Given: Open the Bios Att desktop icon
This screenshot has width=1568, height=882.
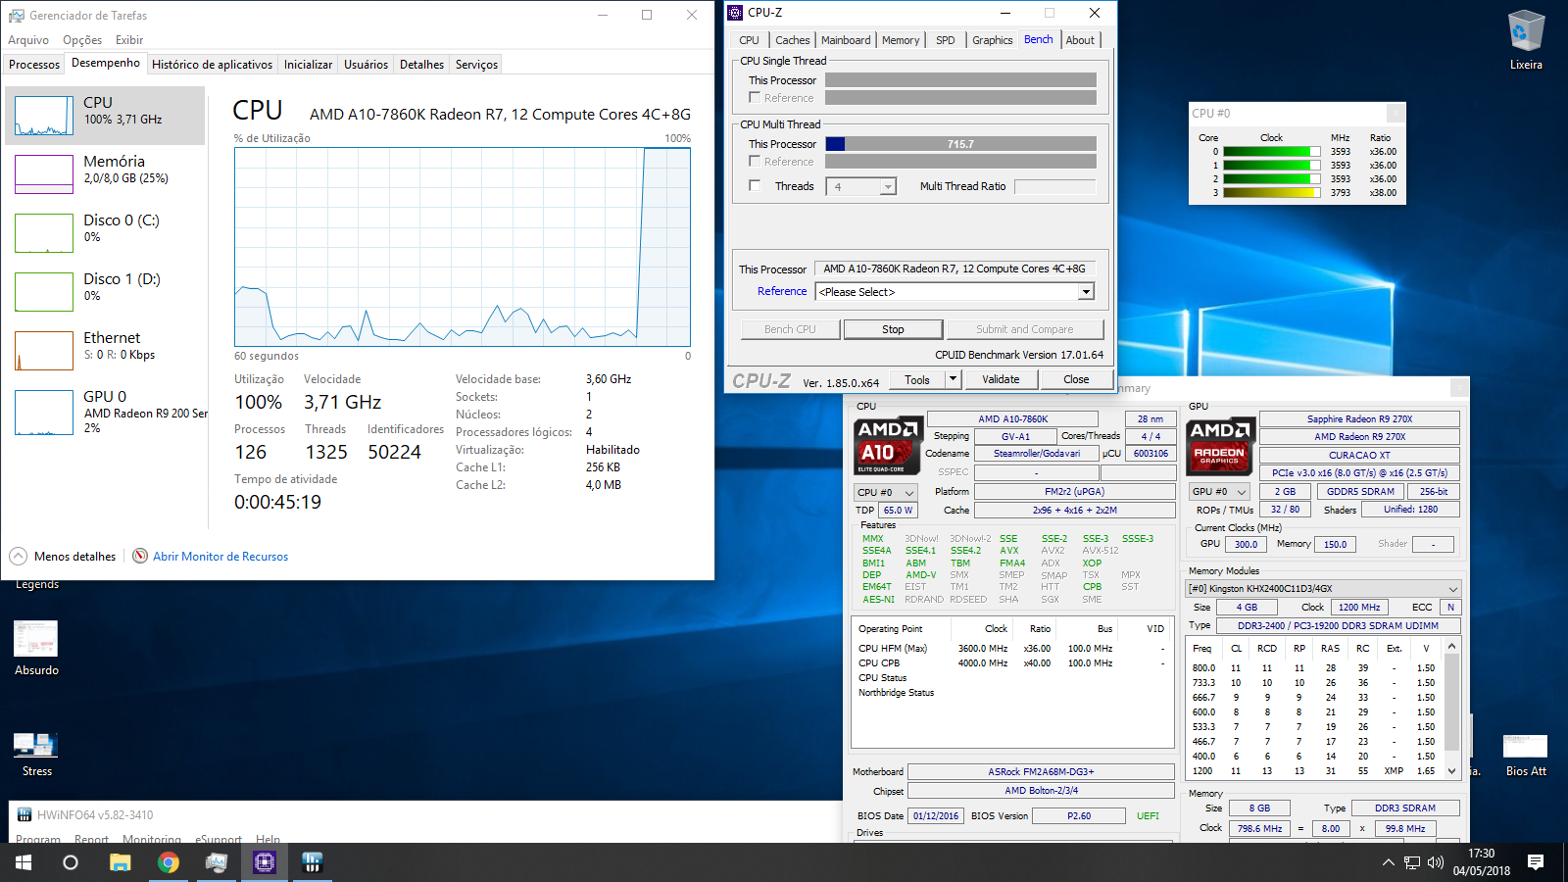Looking at the screenshot, I should [1526, 755].
